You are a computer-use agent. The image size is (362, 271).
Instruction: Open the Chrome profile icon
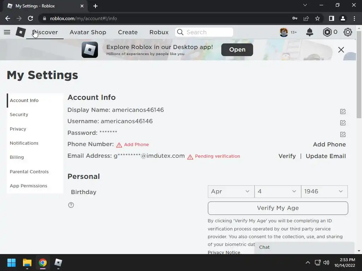[343, 18]
